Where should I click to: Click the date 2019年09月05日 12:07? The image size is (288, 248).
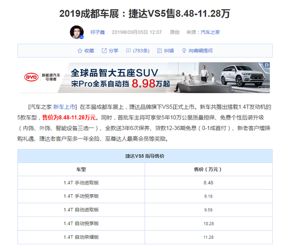pos(137,32)
